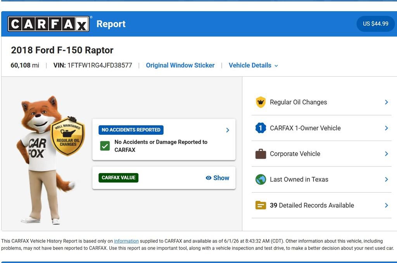Click the blue 1-Owner badge icon
397x263 pixels.
[x=261, y=128]
